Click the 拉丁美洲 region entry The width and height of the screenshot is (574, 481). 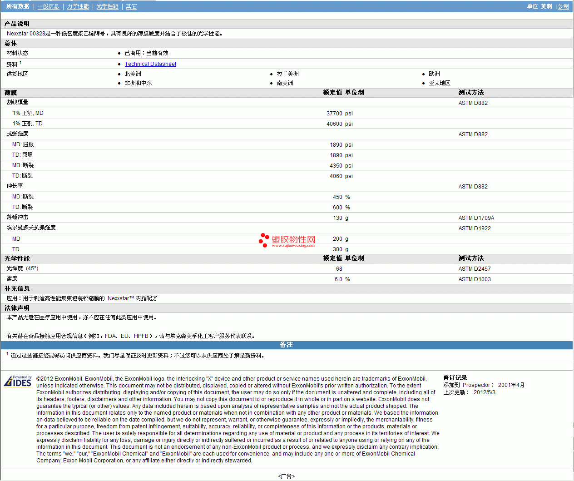pyautogui.click(x=288, y=74)
